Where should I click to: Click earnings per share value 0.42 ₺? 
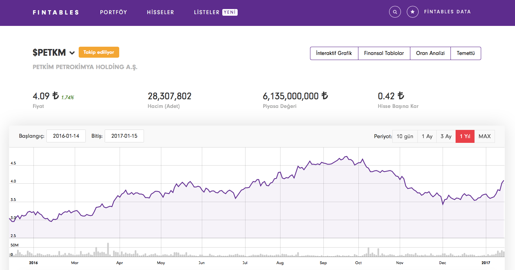point(391,96)
